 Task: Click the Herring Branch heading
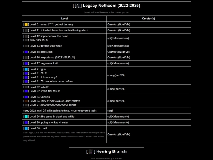(111, 152)
